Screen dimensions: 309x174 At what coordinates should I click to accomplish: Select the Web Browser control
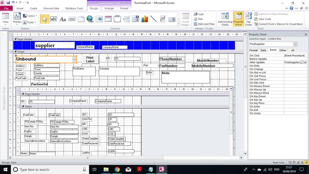[x=99, y=19]
